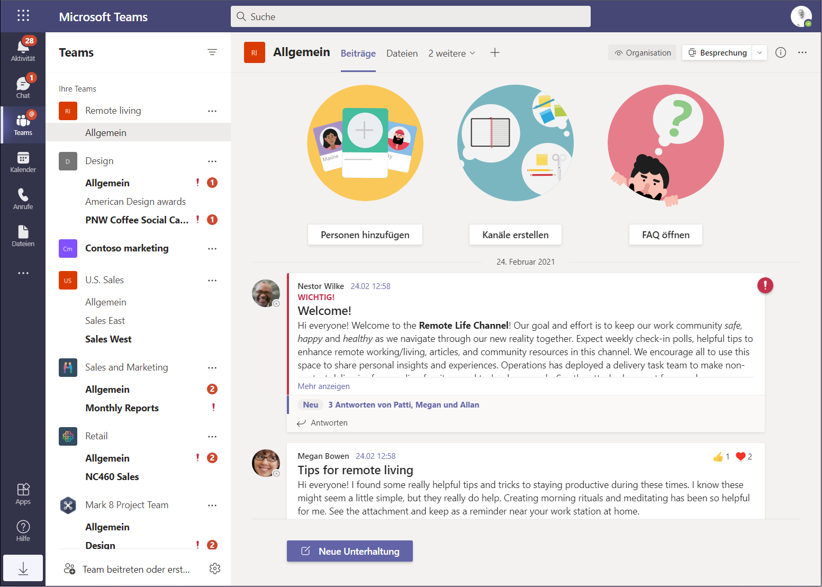
Task: Switch to the Beiträge tab
Action: pyautogui.click(x=358, y=53)
